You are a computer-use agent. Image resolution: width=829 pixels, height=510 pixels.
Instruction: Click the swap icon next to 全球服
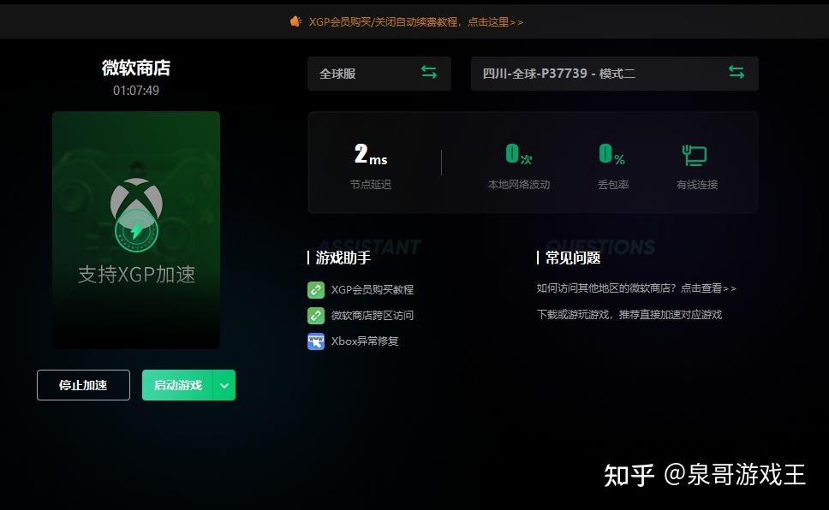tap(429, 73)
